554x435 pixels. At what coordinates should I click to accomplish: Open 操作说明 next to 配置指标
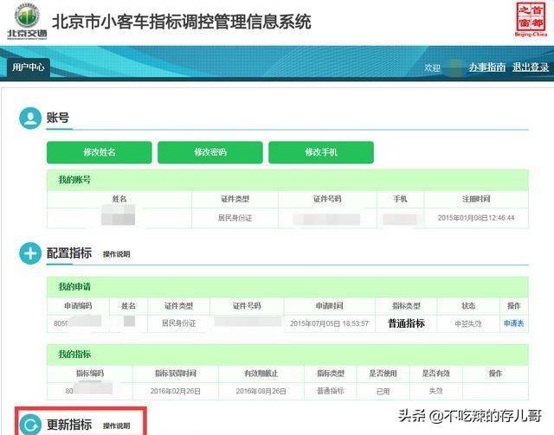tap(117, 254)
